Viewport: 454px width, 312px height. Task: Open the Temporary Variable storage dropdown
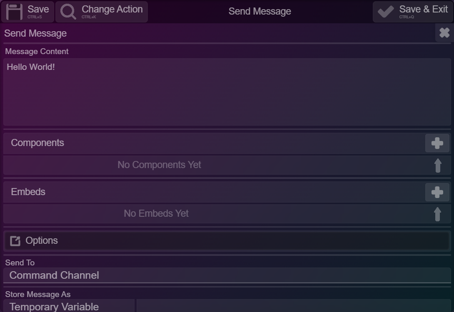[69, 307]
